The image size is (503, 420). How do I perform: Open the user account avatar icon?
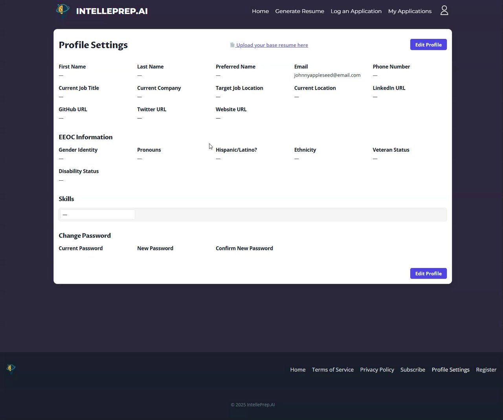pyautogui.click(x=444, y=10)
